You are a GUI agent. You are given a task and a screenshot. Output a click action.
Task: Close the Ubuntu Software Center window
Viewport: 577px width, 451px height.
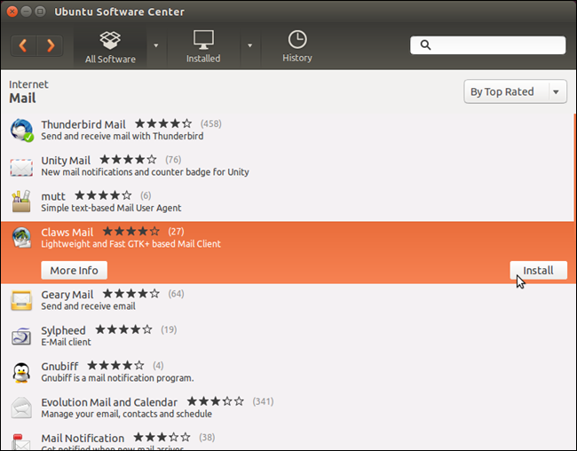(12, 12)
